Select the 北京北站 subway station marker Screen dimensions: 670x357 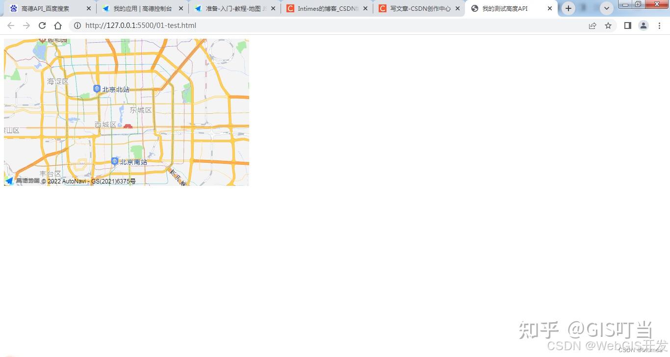97,89
